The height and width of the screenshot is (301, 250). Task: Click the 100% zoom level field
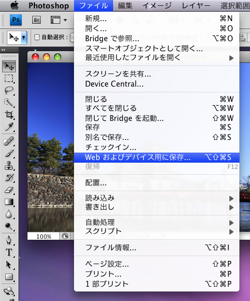(44, 236)
